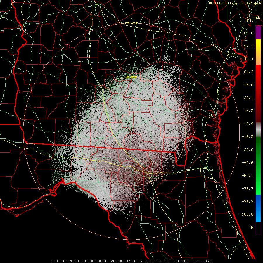Click the -16.5 legend value
Image resolution: width=263 pixels, height=263 pixels.
[248, 137]
